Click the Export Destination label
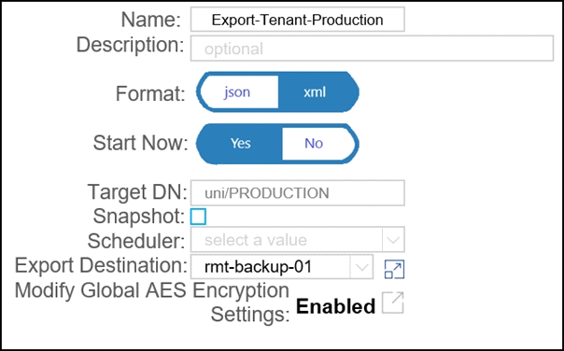The image size is (564, 351). click(101, 266)
